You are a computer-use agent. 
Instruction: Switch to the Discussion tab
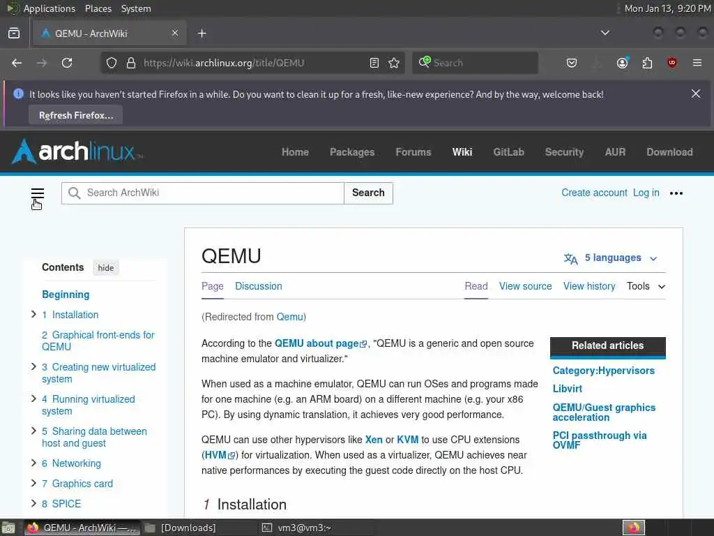click(258, 286)
